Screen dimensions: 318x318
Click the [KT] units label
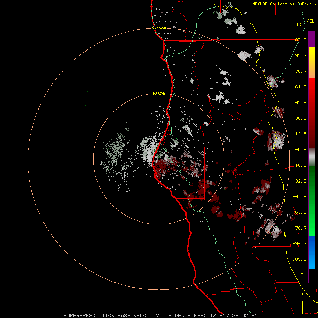(301, 24)
